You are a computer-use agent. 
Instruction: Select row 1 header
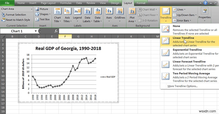tap(3, 41)
